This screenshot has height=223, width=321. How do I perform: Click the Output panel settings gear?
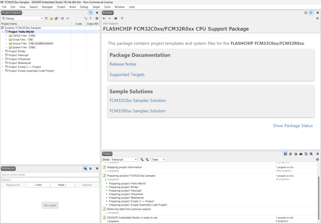pyautogui.click(x=317, y=159)
